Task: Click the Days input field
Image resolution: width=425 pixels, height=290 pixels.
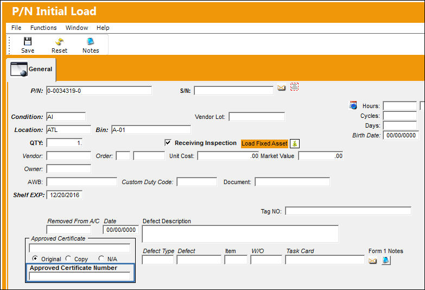Action: click(x=399, y=125)
